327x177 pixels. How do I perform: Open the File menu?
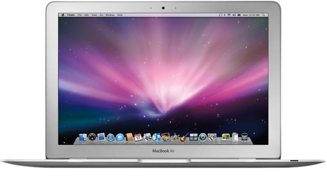(79, 15)
